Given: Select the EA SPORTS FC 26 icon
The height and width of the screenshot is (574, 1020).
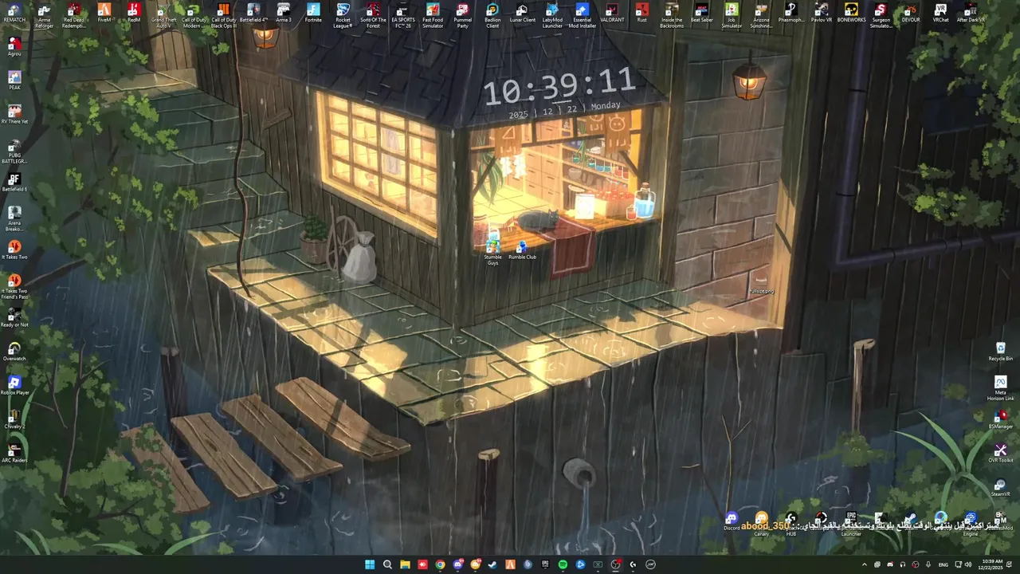Looking at the screenshot, I should 403,15.
